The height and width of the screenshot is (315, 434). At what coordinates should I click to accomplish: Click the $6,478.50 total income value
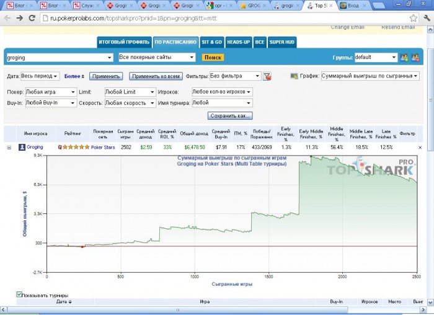point(194,147)
